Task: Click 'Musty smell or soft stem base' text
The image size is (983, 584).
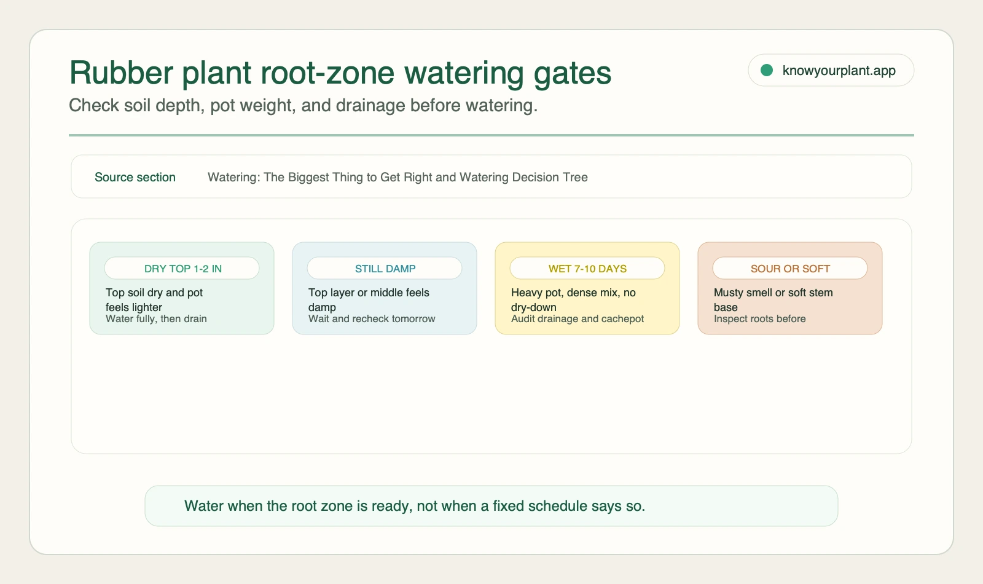Action: pyautogui.click(x=773, y=300)
